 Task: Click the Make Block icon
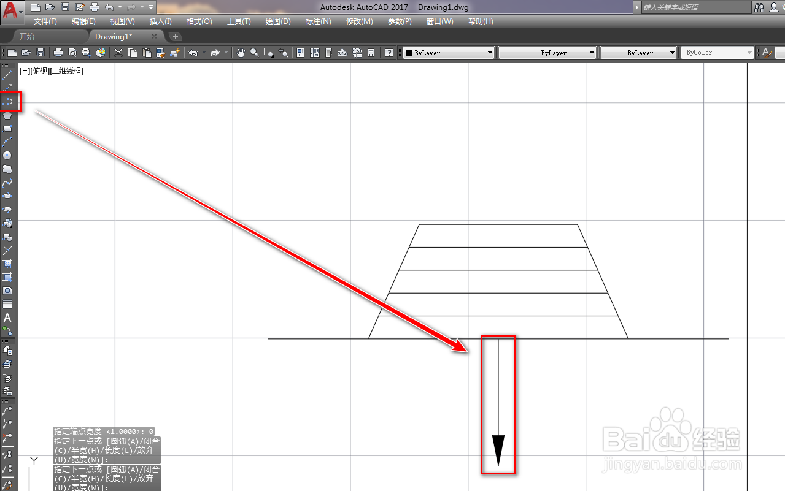(7, 237)
